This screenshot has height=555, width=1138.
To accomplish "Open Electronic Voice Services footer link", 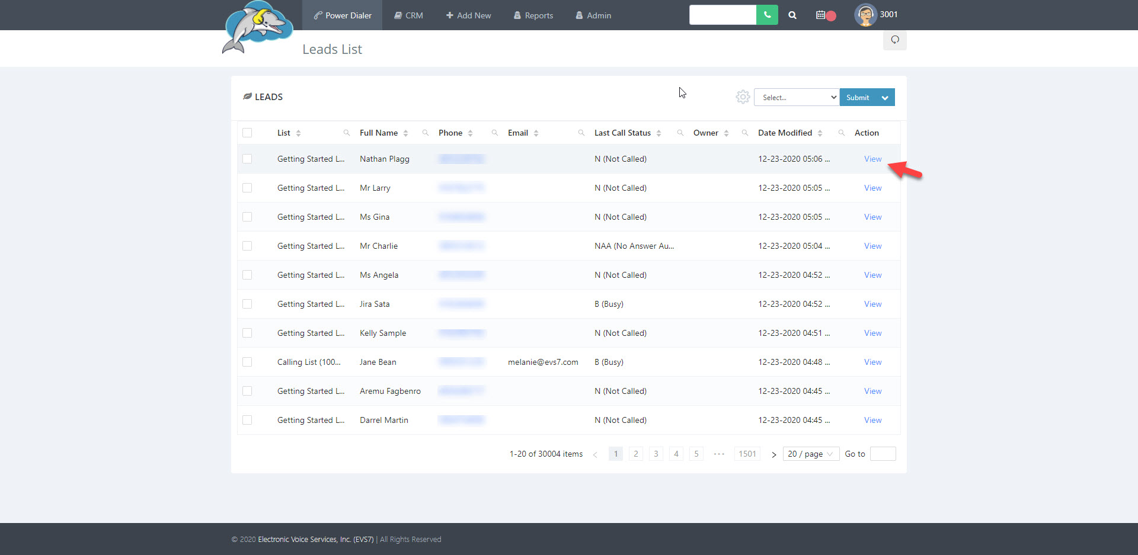I will 316,540.
